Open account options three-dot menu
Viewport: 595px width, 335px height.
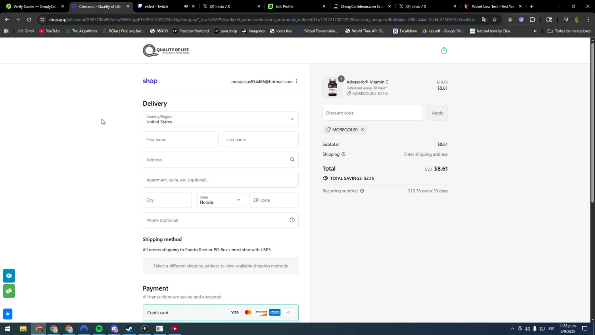296,82
